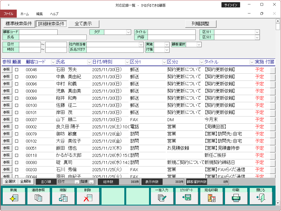Click the 印刷 printer icon
This screenshot has width=281, height=211.
coord(236,198)
